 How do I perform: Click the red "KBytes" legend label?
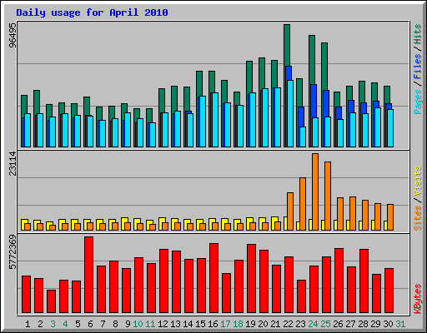pyautogui.click(x=418, y=299)
